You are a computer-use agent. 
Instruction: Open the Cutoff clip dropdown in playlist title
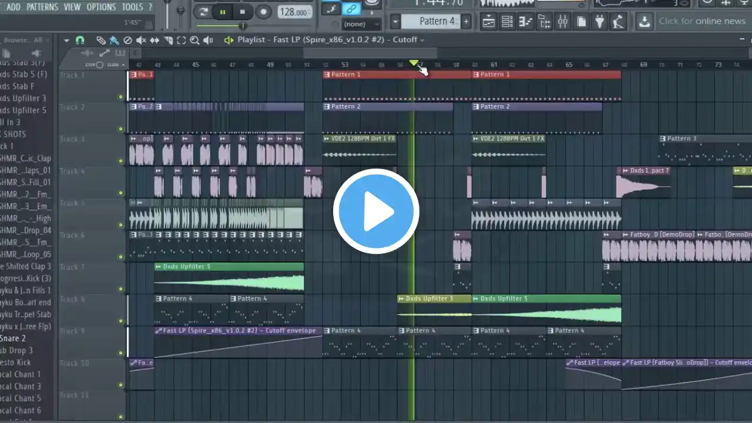(x=422, y=40)
